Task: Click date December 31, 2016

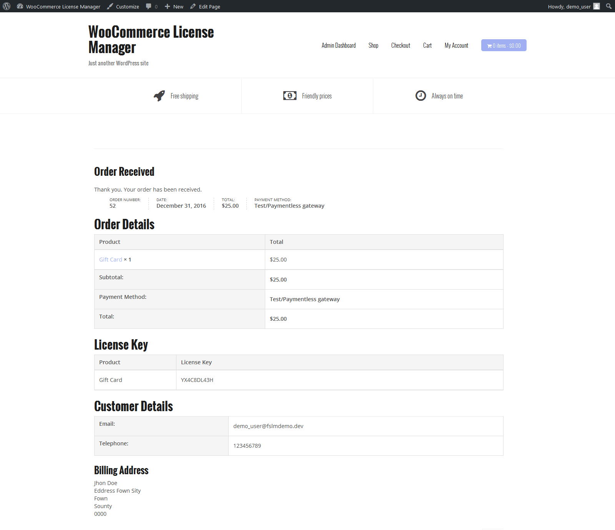Action: click(x=181, y=206)
